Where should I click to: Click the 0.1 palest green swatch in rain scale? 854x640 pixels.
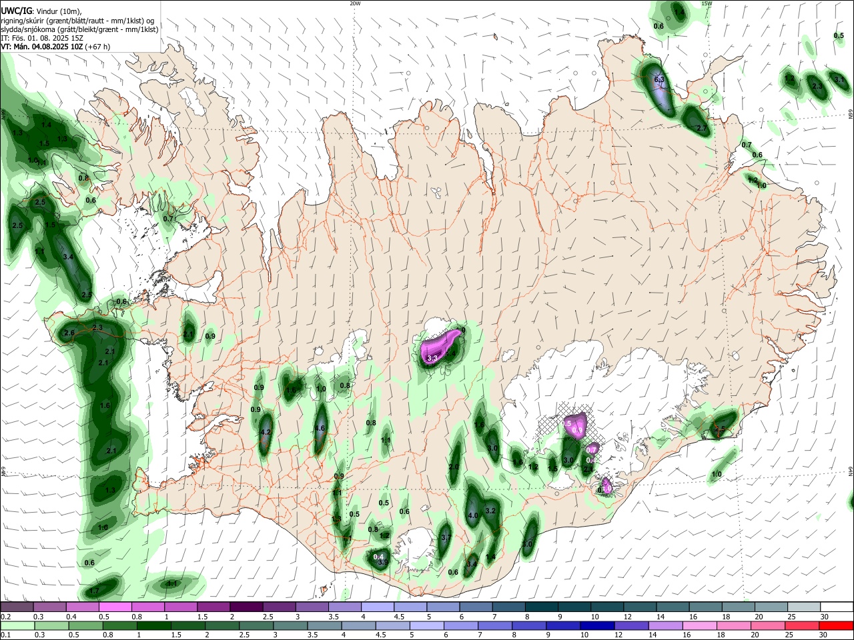pos(17,625)
